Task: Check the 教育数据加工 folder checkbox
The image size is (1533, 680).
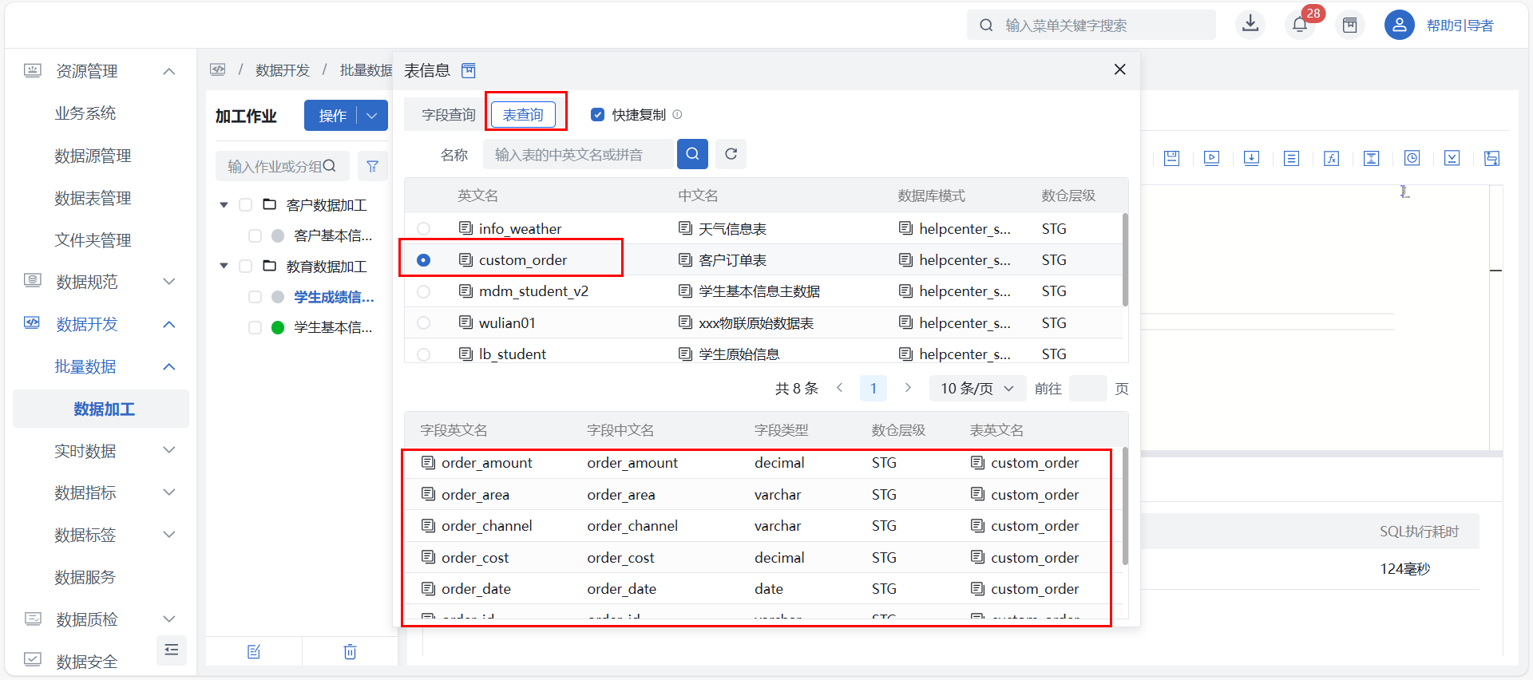Action: (x=246, y=266)
